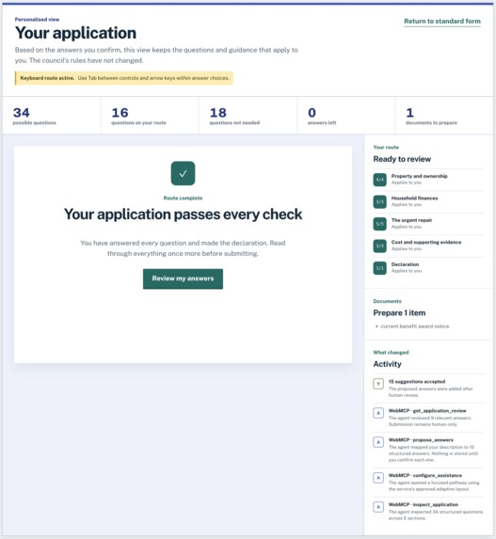
Task: Click the get_application_review agent icon
Action: [x=378, y=413]
